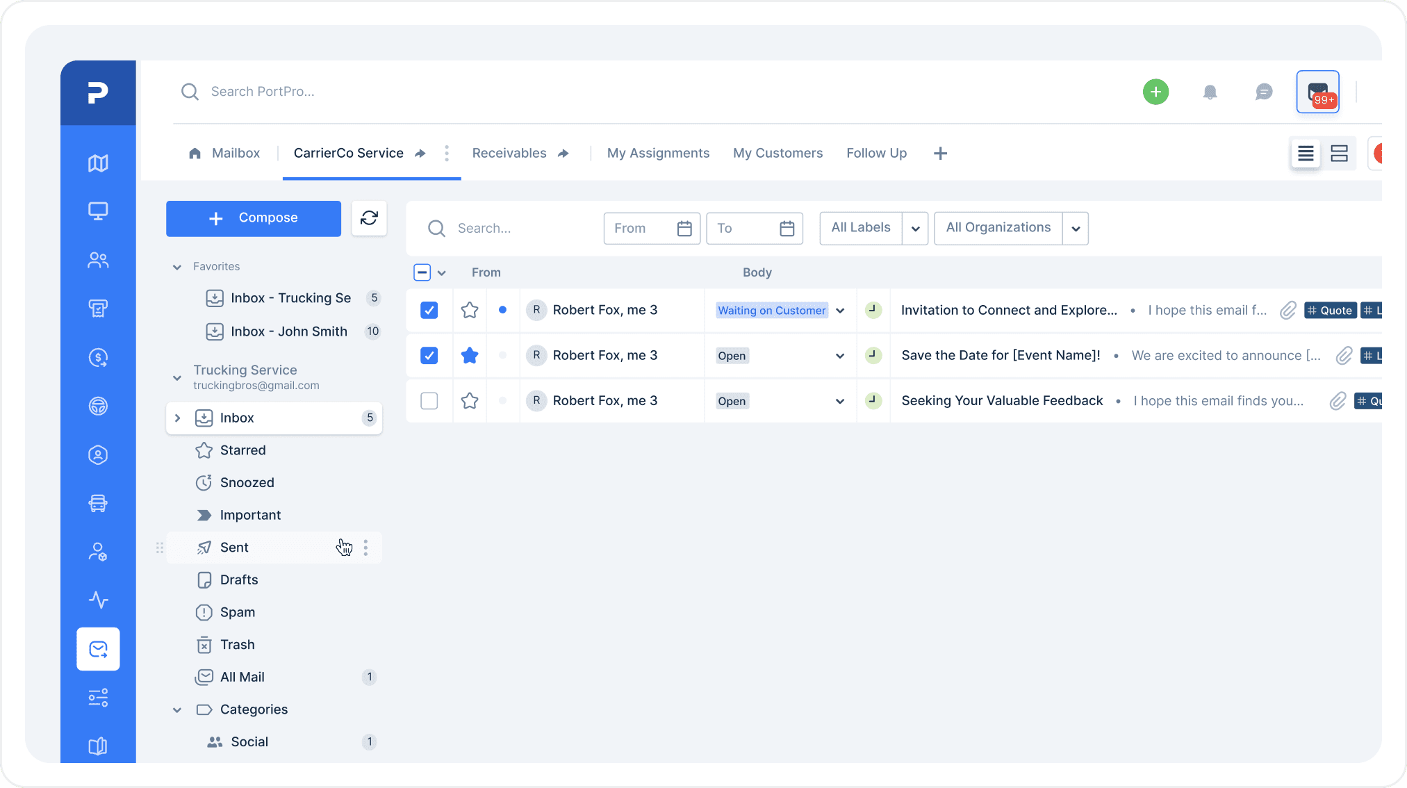Open the select-all options chevron
The height and width of the screenshot is (788, 1407).
[441, 273]
